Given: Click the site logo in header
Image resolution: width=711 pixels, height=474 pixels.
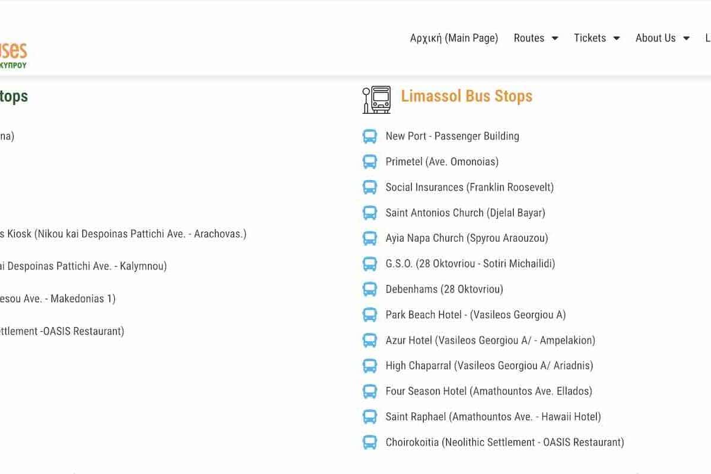Looking at the screenshot, I should 13,55.
